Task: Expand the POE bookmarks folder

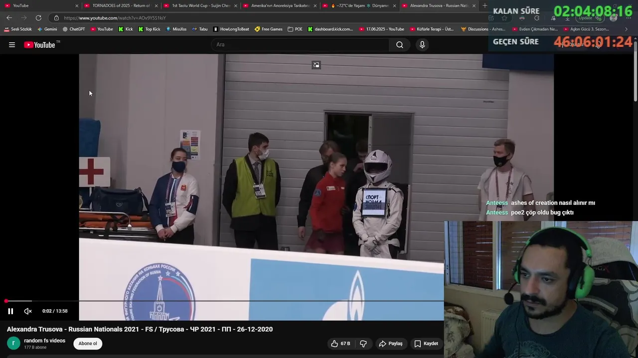Action: (295, 29)
